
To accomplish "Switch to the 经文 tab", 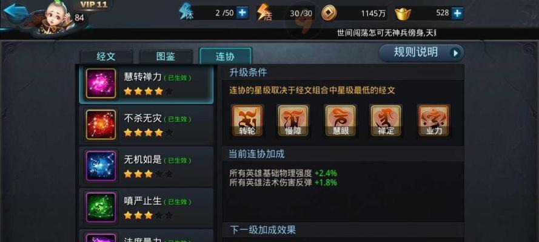I will click(106, 57).
